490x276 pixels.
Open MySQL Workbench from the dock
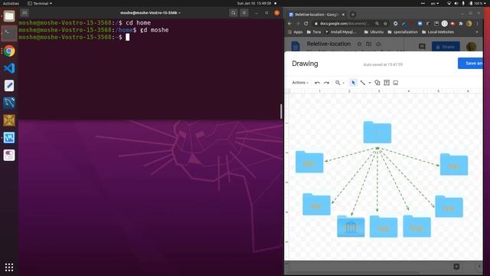9,103
